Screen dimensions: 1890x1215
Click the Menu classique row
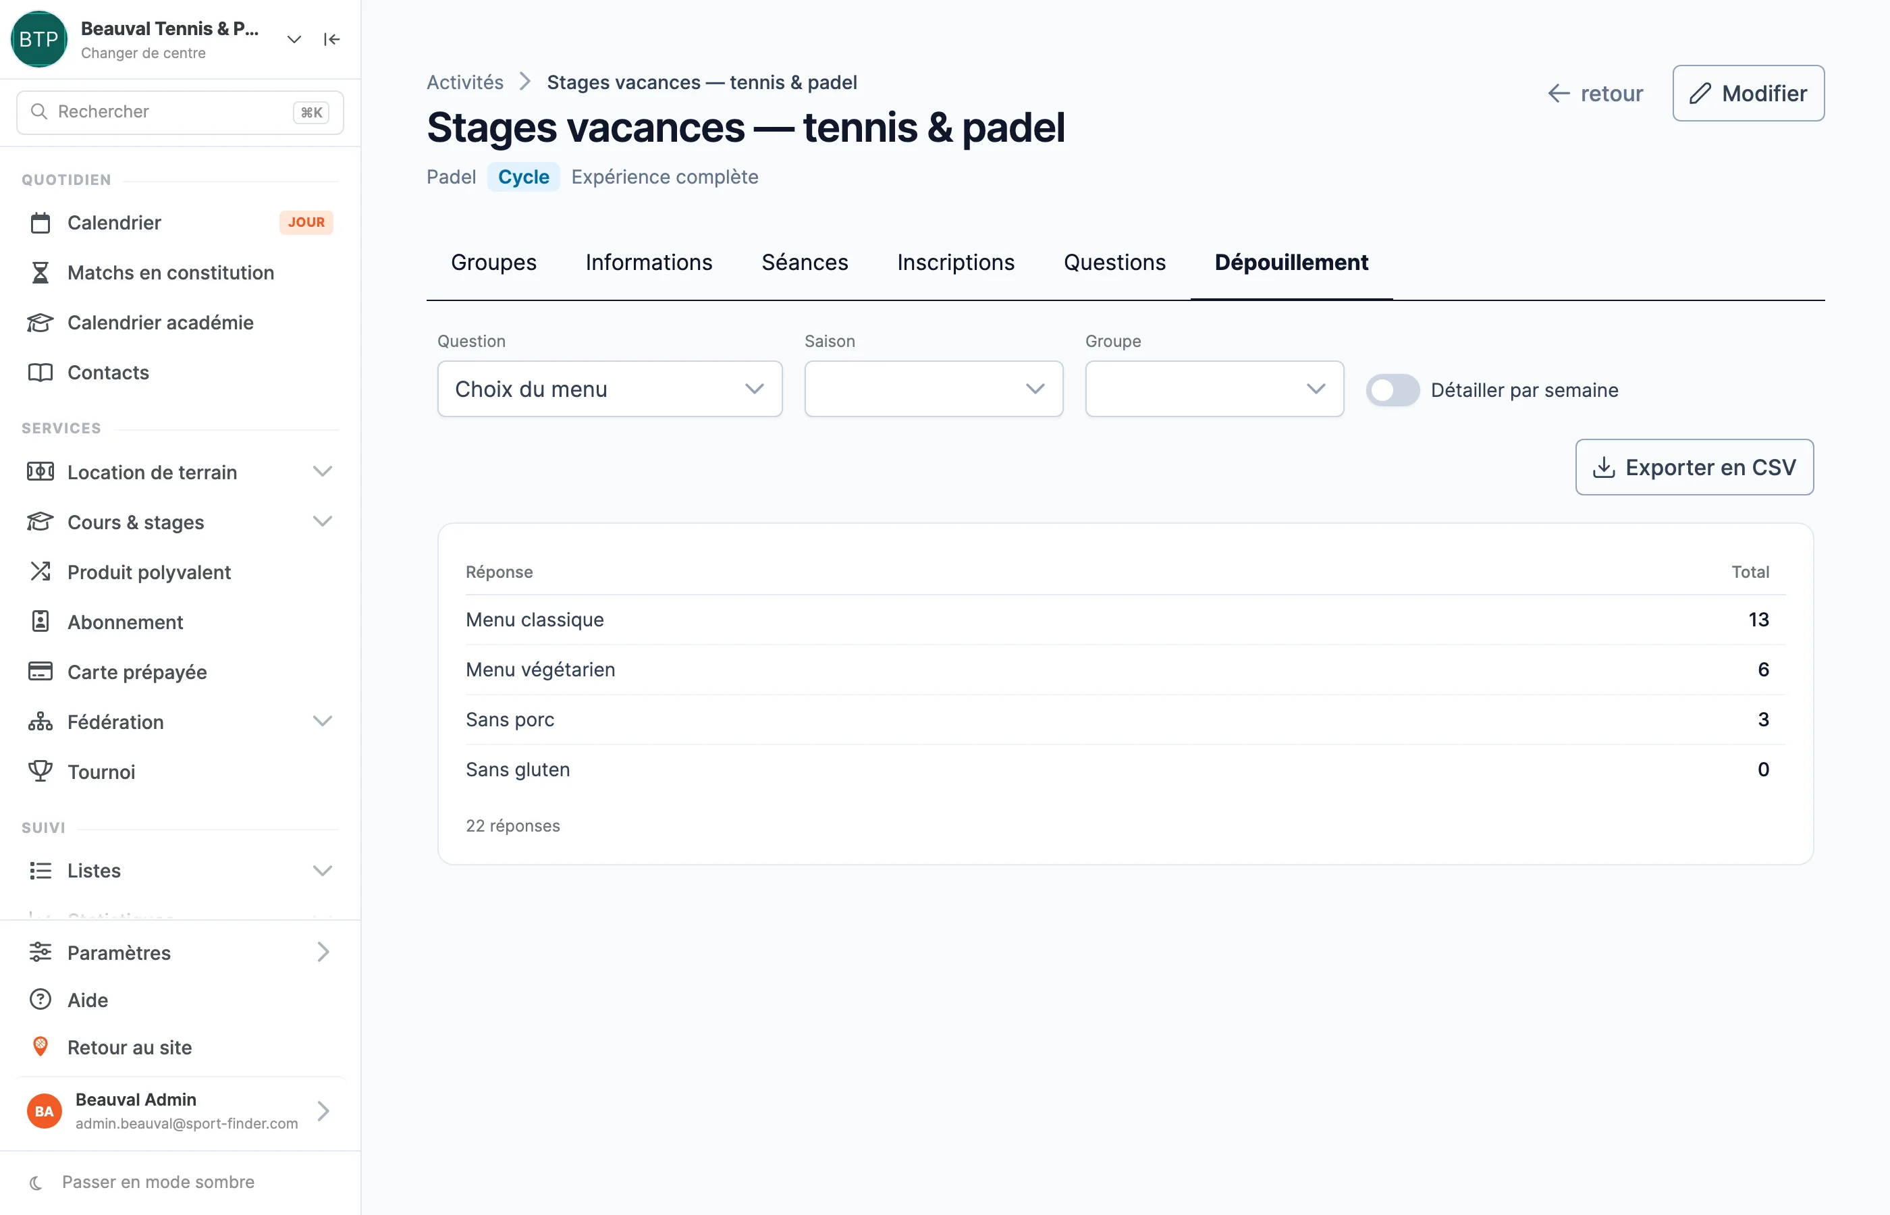point(1125,620)
